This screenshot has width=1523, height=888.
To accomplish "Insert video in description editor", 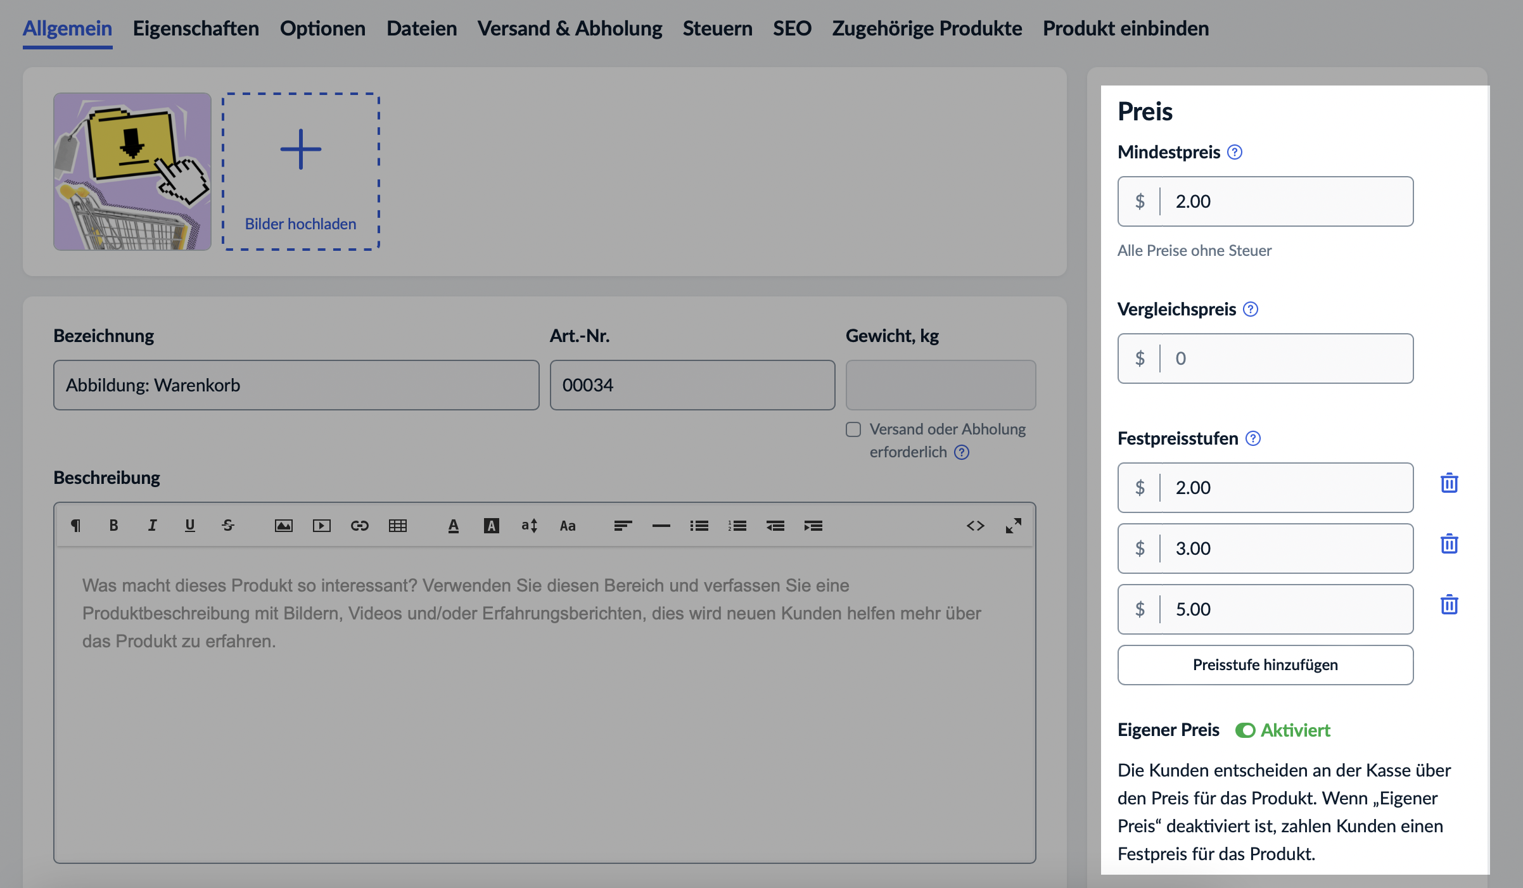I will (321, 526).
